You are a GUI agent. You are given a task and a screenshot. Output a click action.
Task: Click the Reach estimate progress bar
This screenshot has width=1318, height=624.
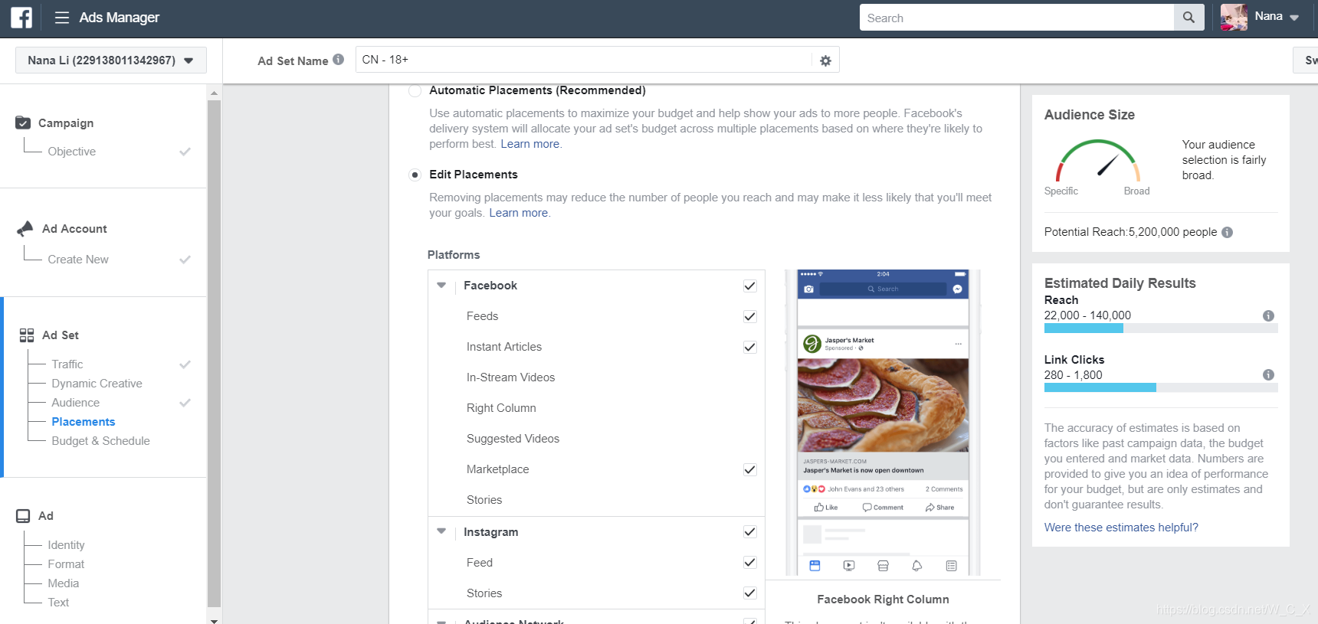point(1161,328)
